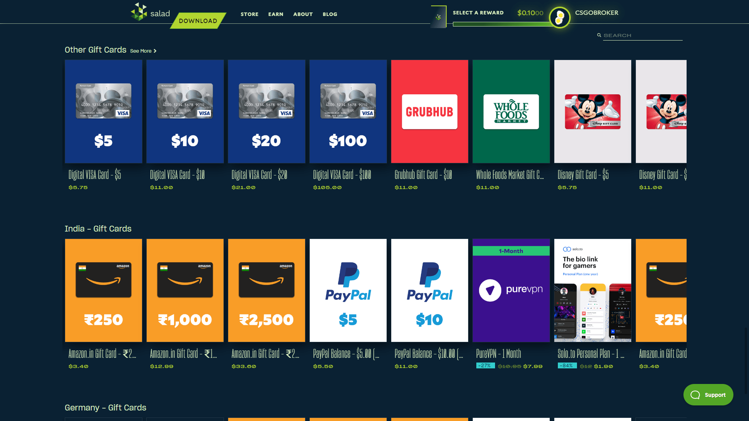
Task: Expand See More for Other Gift Cards
Action: pyautogui.click(x=141, y=51)
